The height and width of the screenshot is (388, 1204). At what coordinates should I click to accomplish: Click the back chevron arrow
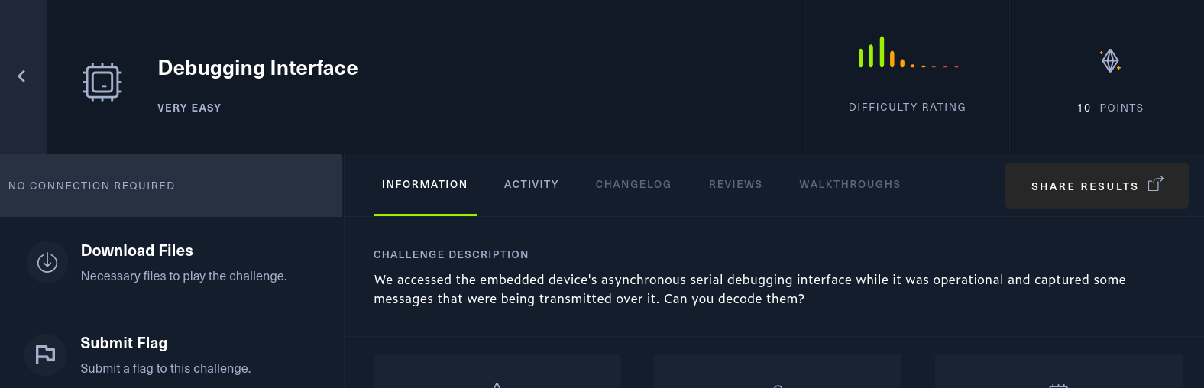pos(21,76)
